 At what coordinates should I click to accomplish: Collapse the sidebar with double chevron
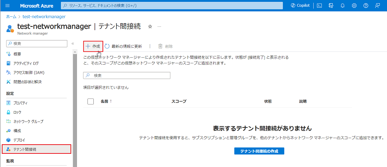(73, 44)
